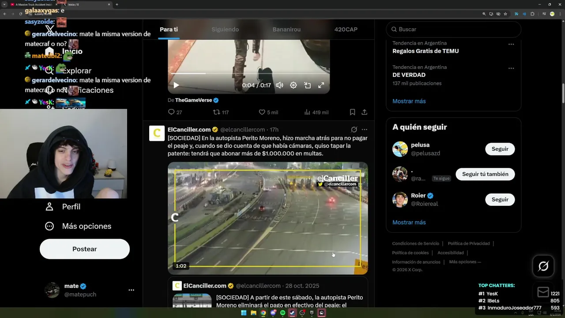This screenshot has width=565, height=318.
Task: Enter fullscreen on the video
Action: [321, 85]
